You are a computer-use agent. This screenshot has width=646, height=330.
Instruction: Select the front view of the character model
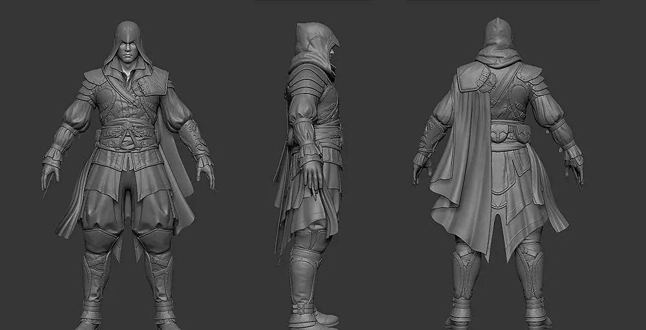(128, 175)
